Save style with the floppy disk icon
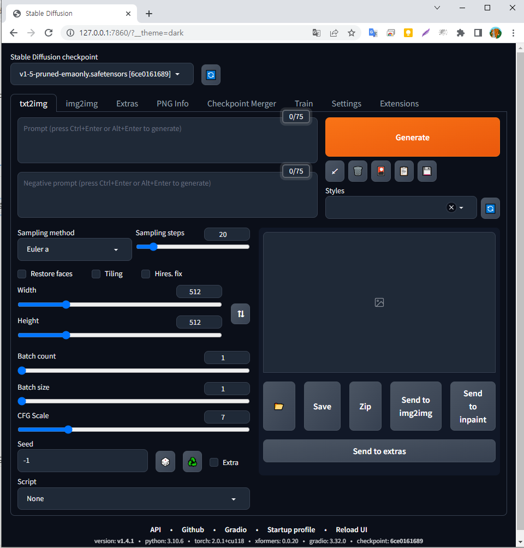524x548 pixels. (x=427, y=171)
